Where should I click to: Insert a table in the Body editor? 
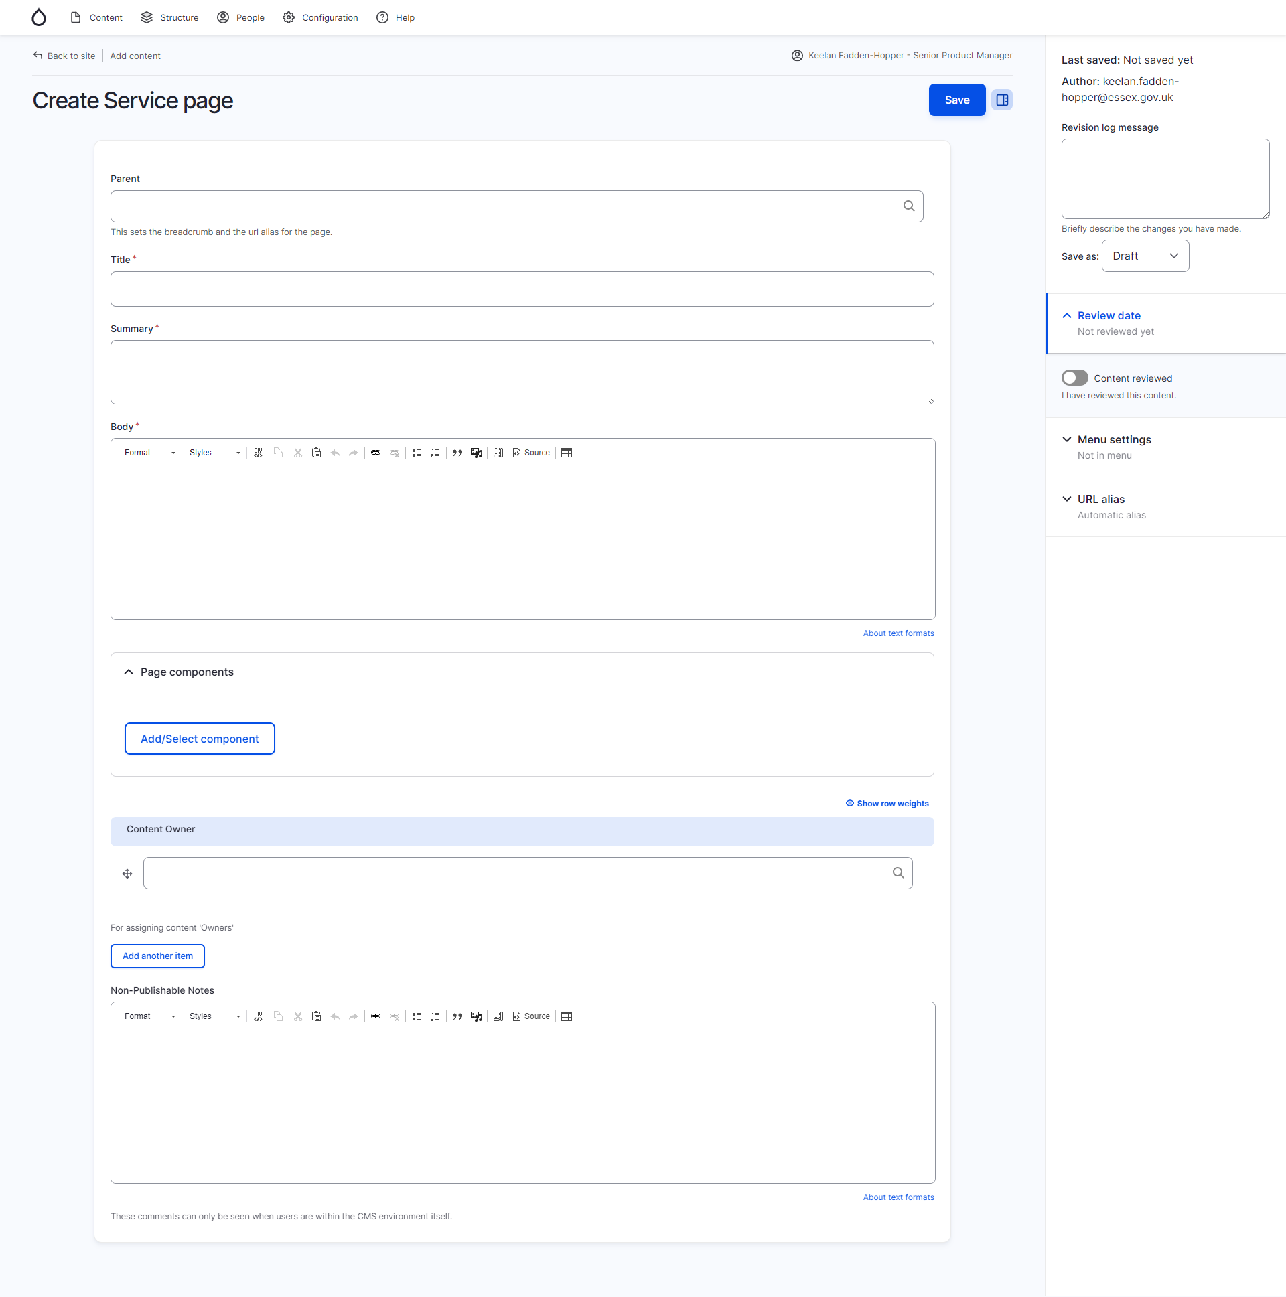[566, 453]
